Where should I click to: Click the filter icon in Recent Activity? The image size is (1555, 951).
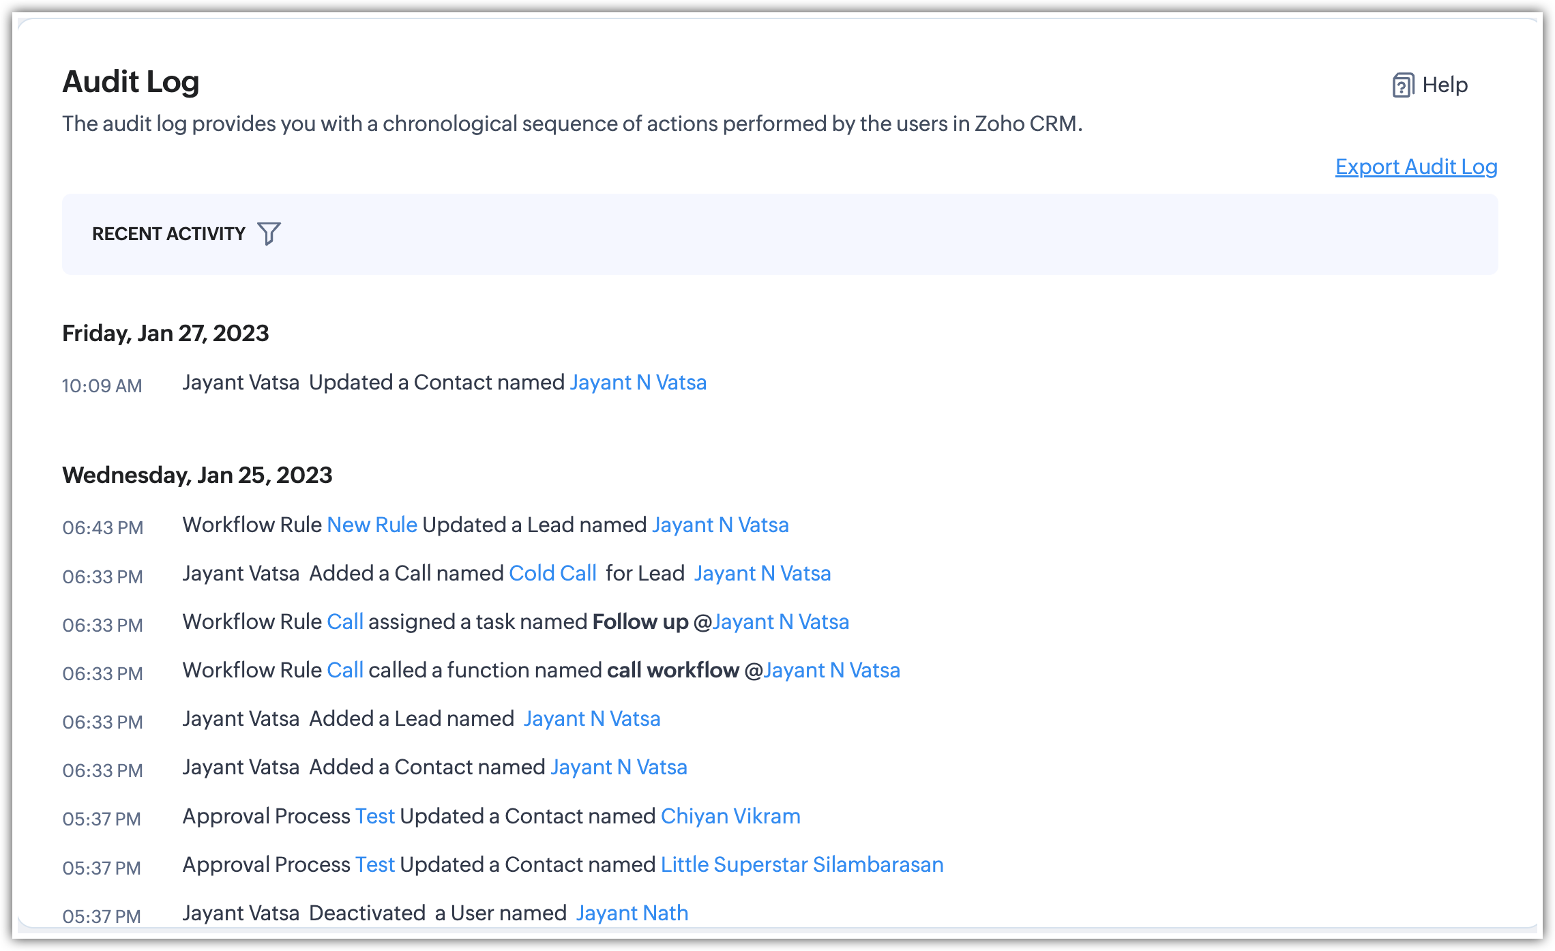coord(269,233)
